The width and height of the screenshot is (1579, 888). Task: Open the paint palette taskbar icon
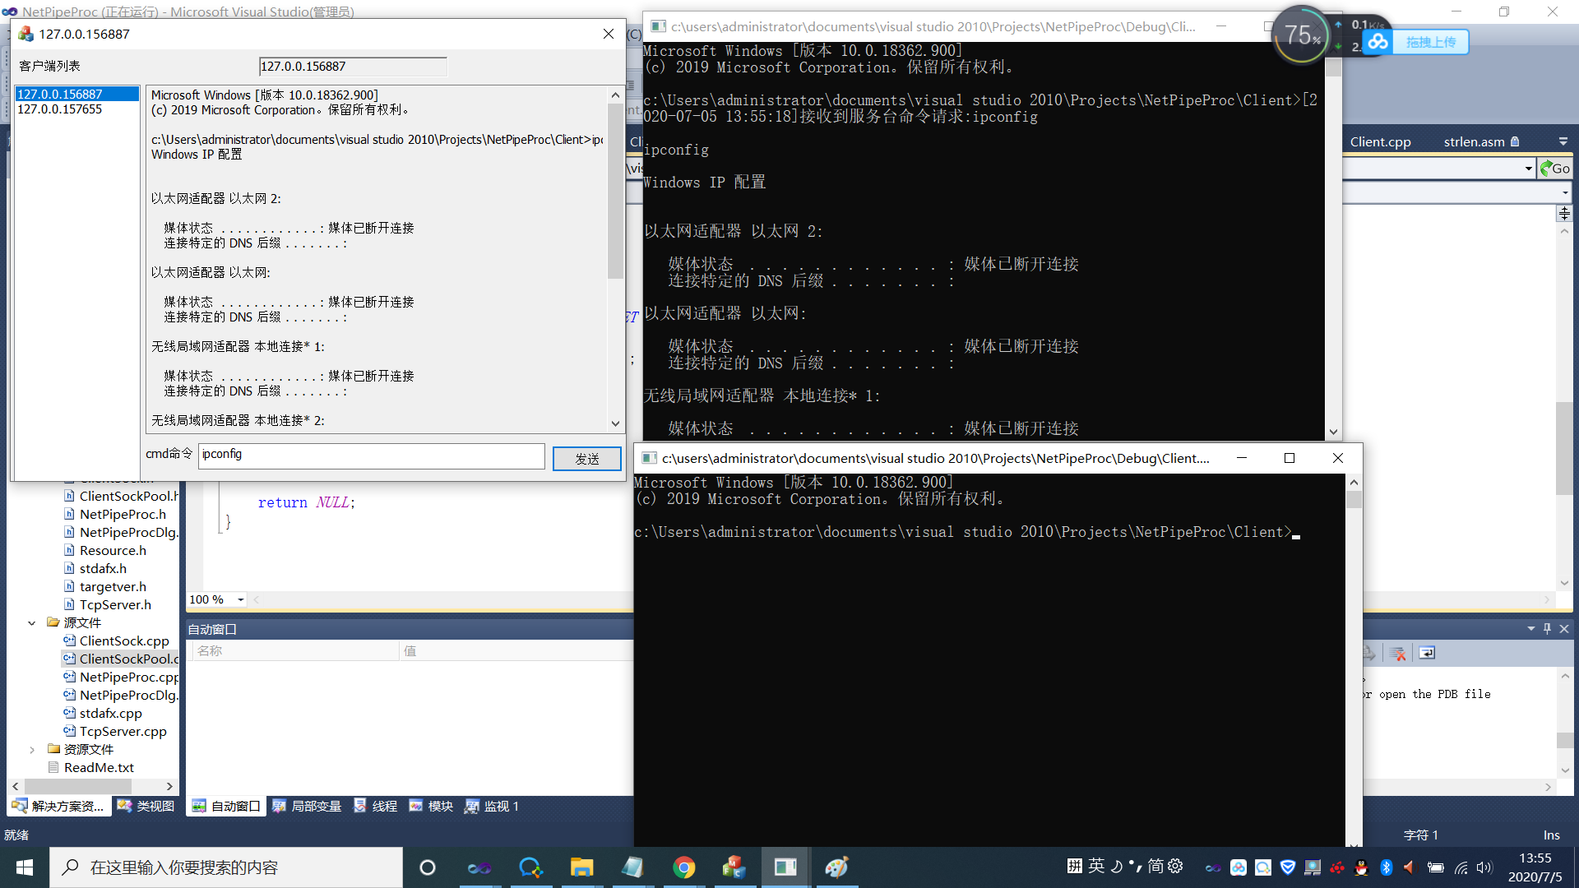point(836,867)
